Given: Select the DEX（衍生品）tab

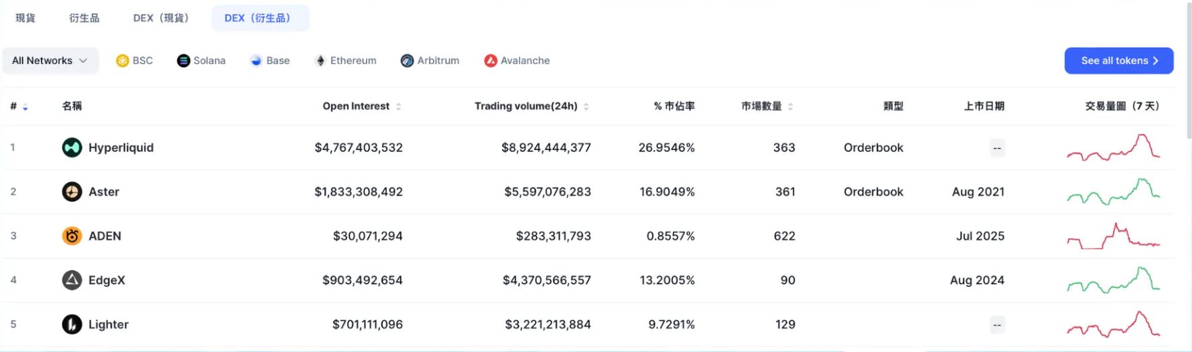Looking at the screenshot, I should (260, 18).
